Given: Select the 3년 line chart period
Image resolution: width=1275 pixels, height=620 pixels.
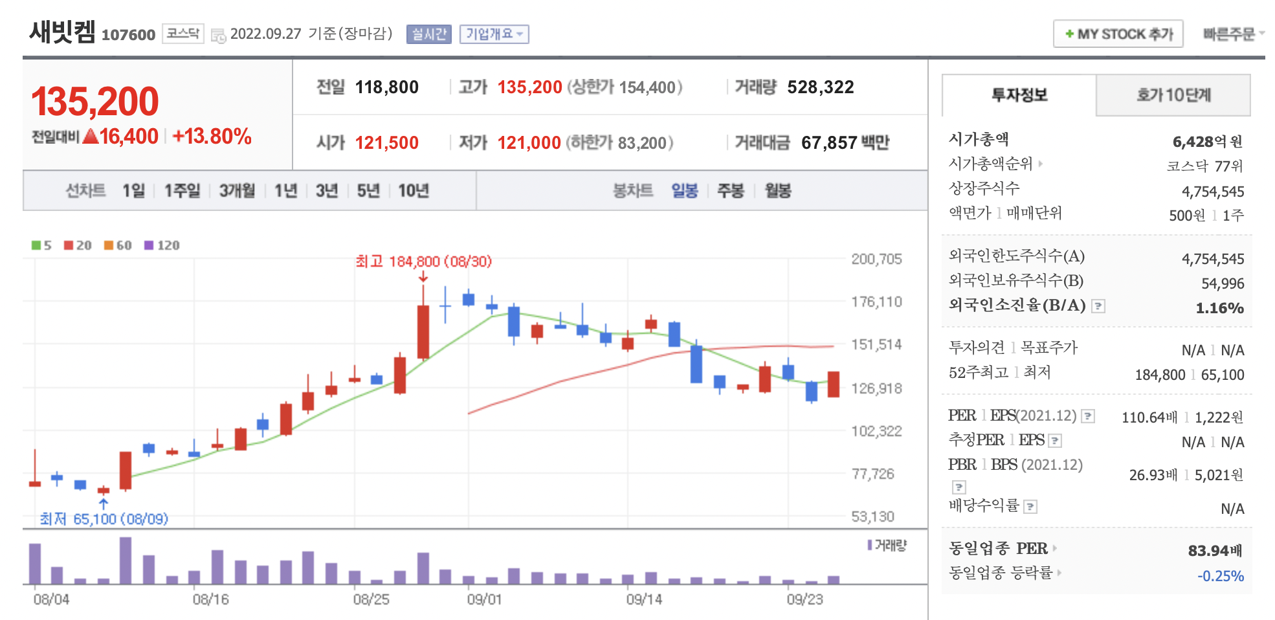Looking at the screenshot, I should [x=327, y=191].
